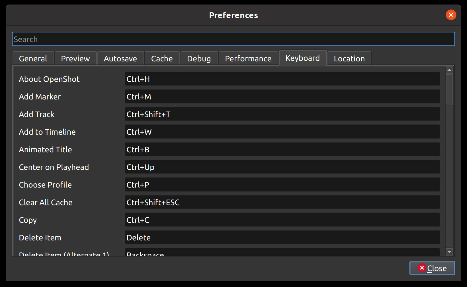The height and width of the screenshot is (287, 467).
Task: Edit the About OpenShot shortcut field
Action: [282, 79]
